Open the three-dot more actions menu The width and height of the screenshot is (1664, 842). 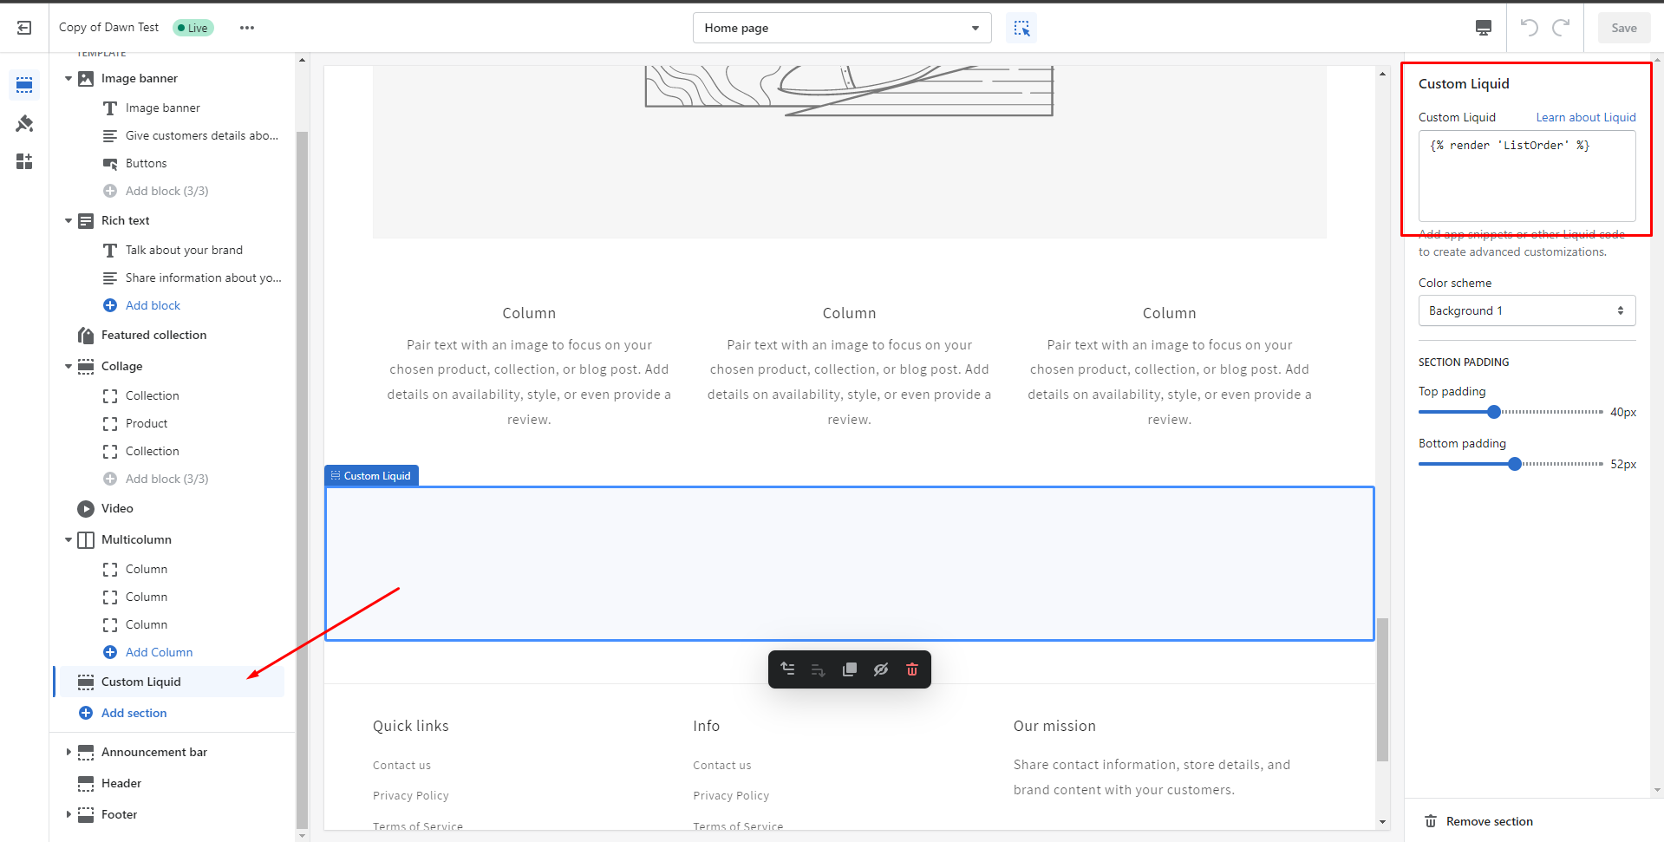coord(247,28)
